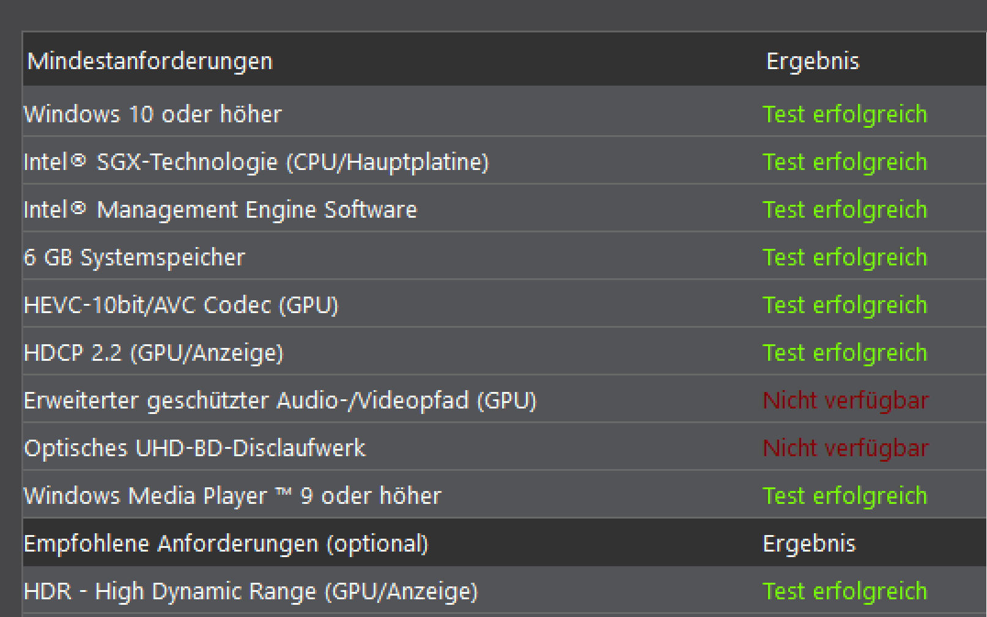The height and width of the screenshot is (617, 987).
Task: Click the Intel SGX-Technologie requirement text
Action: point(256,162)
